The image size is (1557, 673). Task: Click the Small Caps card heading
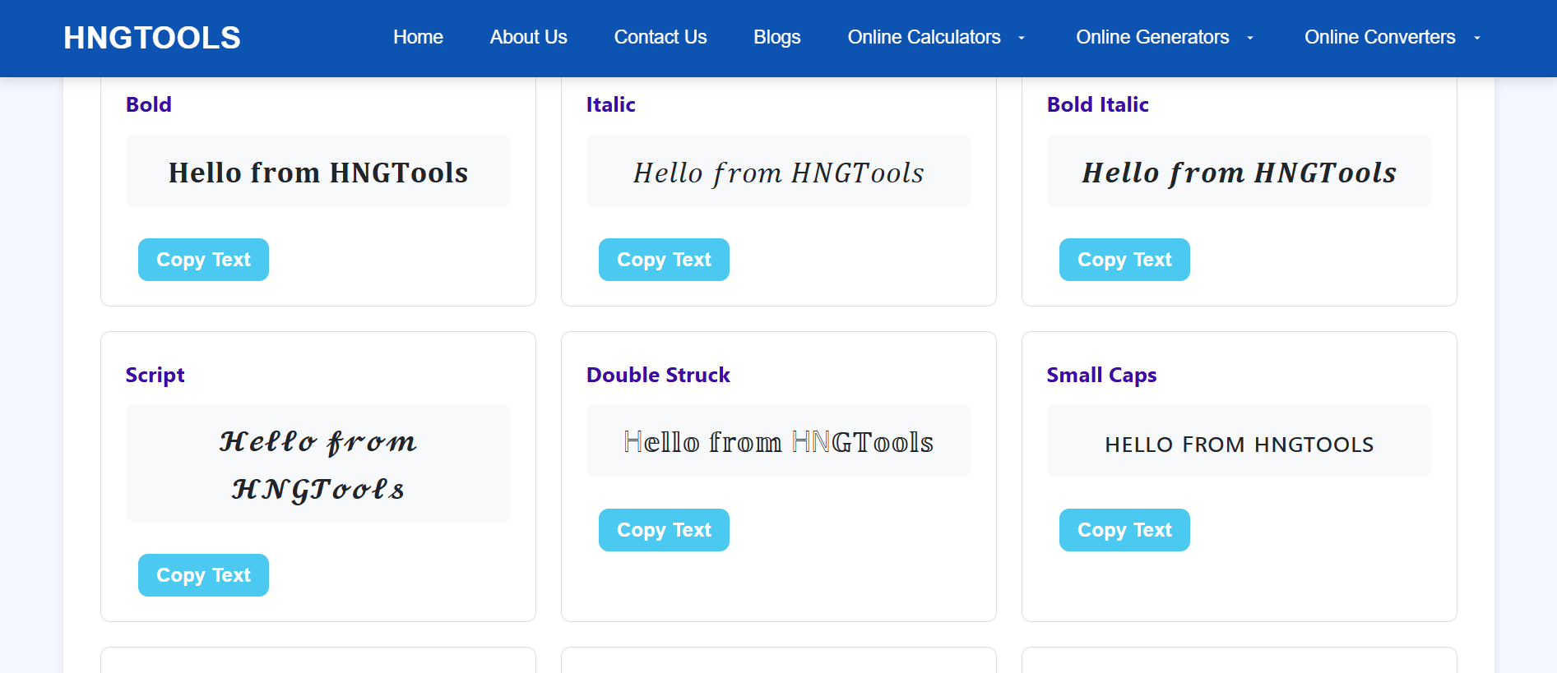coord(1101,376)
